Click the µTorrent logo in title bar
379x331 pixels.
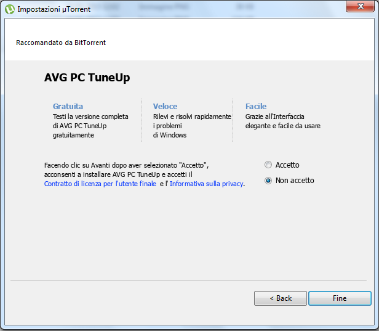tap(10, 9)
